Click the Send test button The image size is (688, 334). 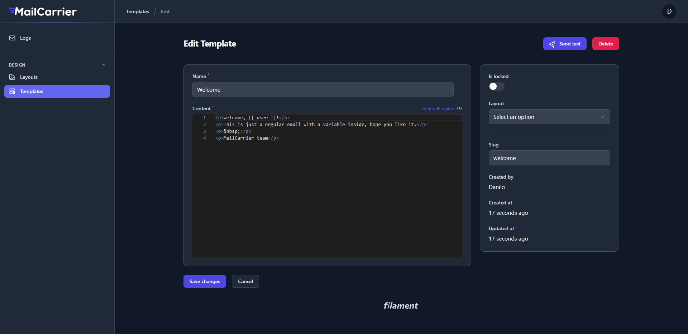(565, 44)
